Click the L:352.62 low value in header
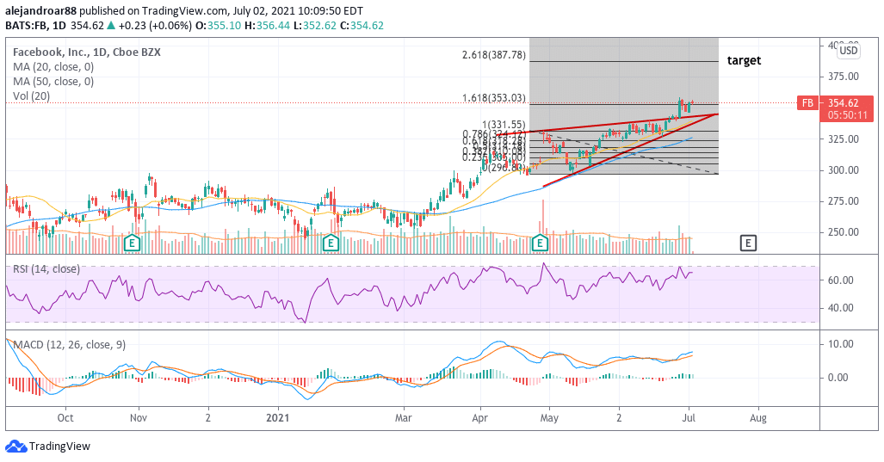 [314, 25]
